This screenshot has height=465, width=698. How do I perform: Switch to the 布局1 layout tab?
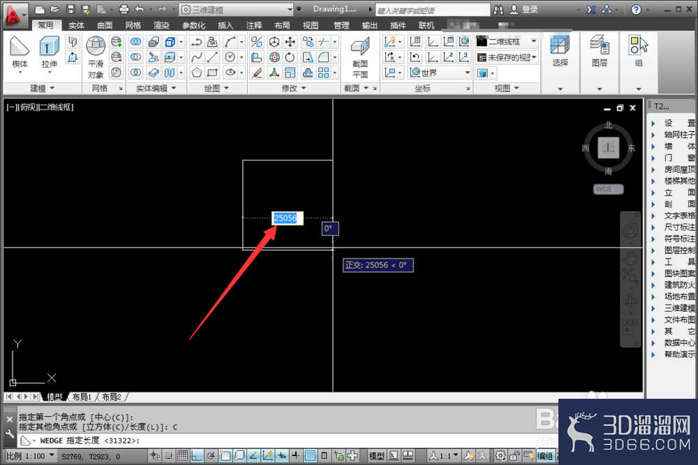[x=82, y=397]
